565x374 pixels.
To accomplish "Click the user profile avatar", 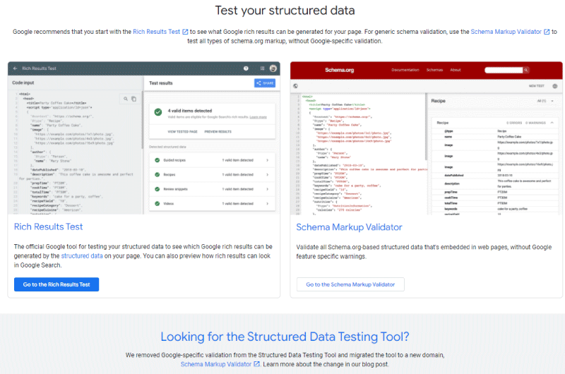I will (273, 68).
